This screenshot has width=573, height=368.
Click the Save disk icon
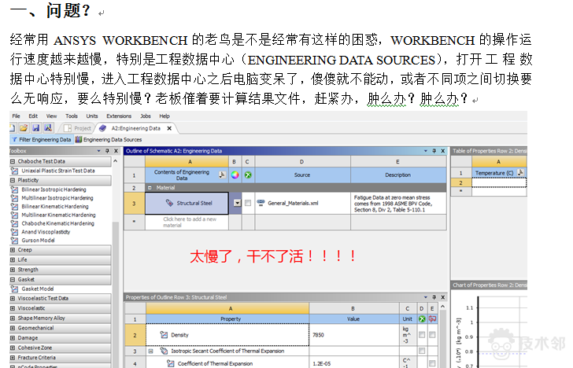tap(36, 128)
